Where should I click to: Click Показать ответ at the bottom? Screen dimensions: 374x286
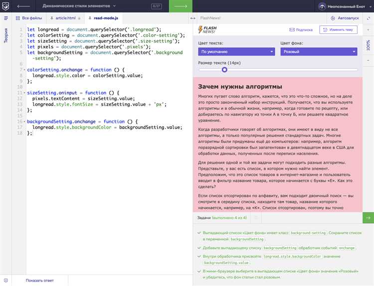pos(40,281)
